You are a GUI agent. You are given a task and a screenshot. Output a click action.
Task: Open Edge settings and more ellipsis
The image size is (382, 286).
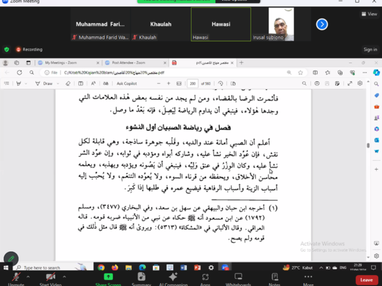(364, 72)
